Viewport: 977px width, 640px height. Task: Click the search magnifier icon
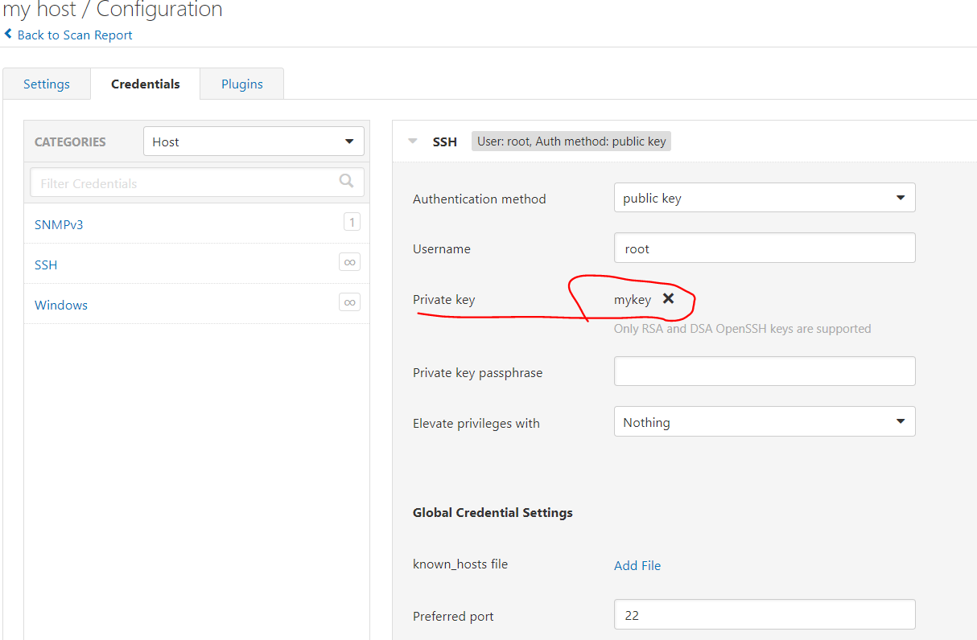coord(347,181)
